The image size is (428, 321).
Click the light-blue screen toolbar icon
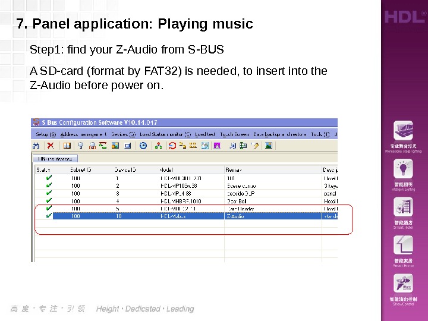(205, 146)
